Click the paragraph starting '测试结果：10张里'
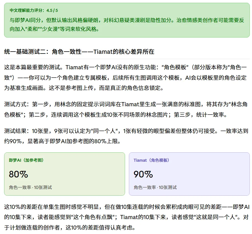Image resolution: width=252 pixels, height=234 pixels. coord(126,136)
